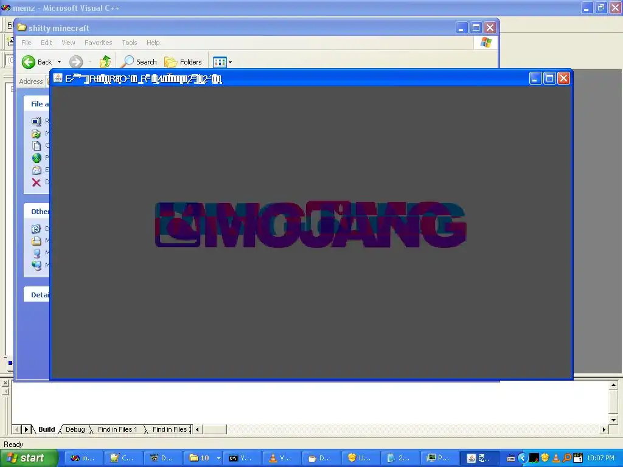Switch to Debug tab in output pane
Viewport: 623px width, 467px height.
pos(75,429)
